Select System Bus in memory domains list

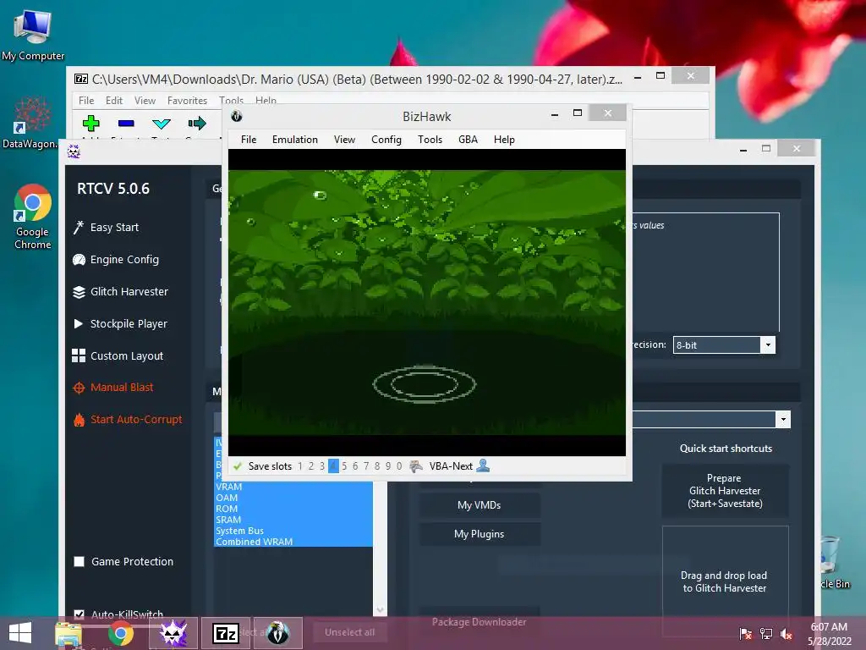(x=293, y=531)
